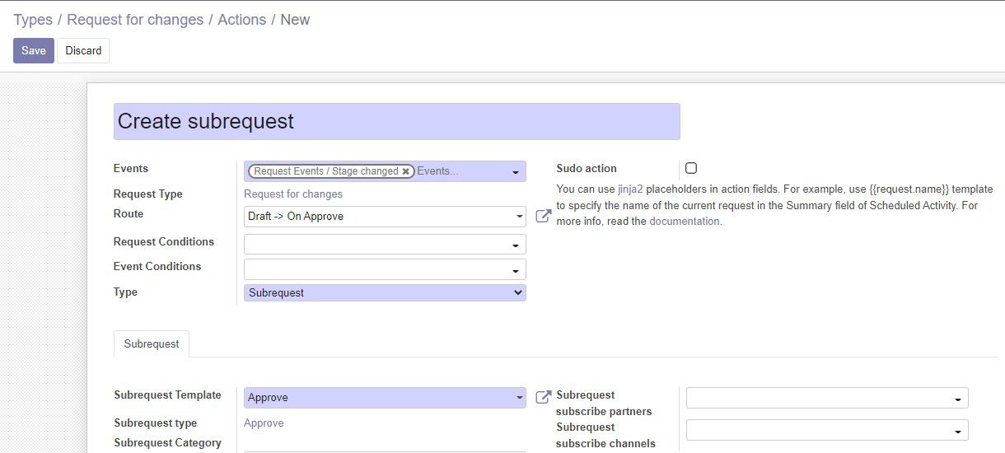
Task: Open the Event Conditions dropdown
Action: [x=385, y=269]
